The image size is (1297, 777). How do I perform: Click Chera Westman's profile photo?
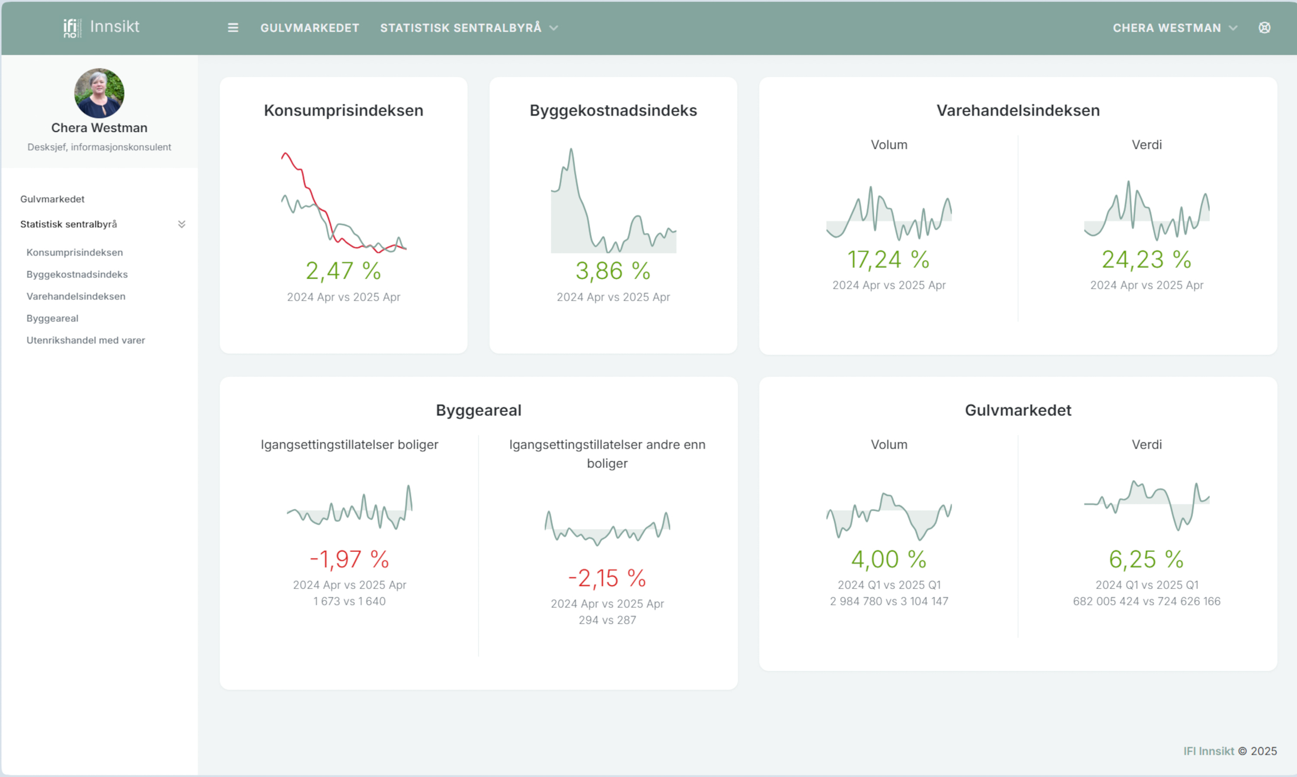[x=99, y=92]
